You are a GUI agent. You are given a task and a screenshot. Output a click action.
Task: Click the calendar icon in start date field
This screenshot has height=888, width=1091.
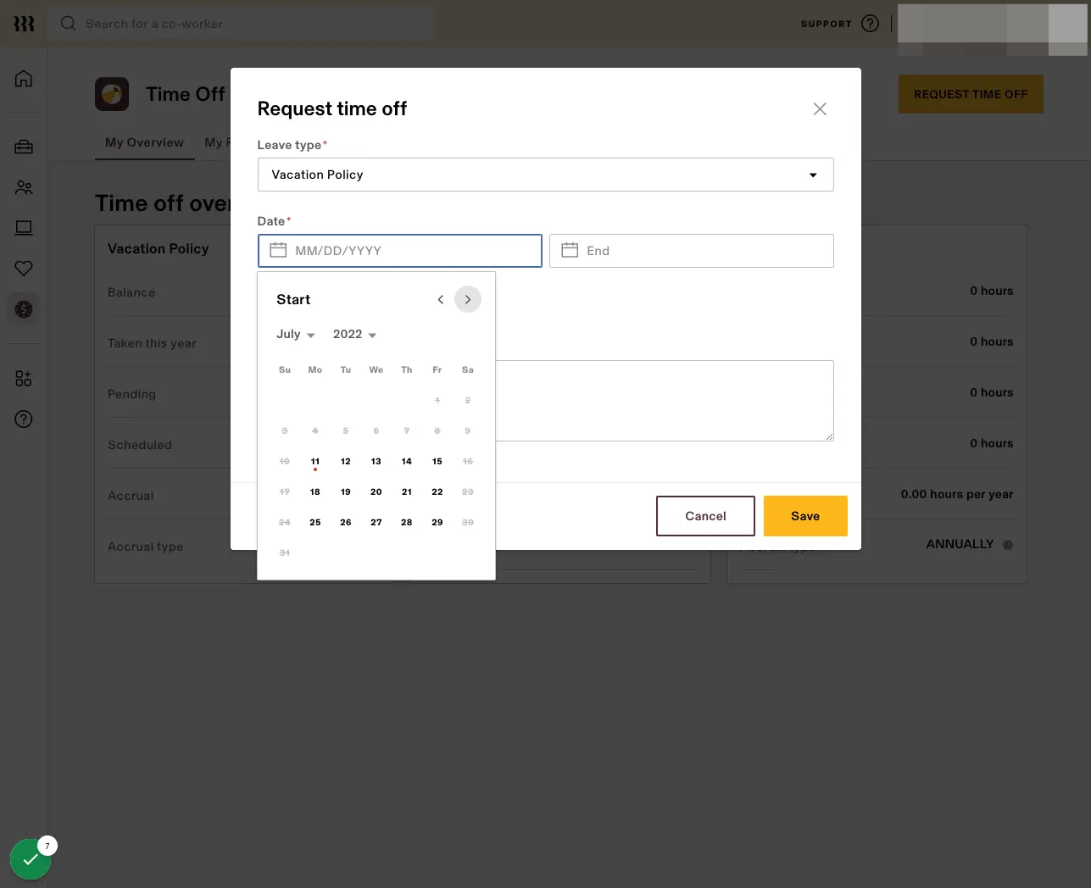(278, 250)
